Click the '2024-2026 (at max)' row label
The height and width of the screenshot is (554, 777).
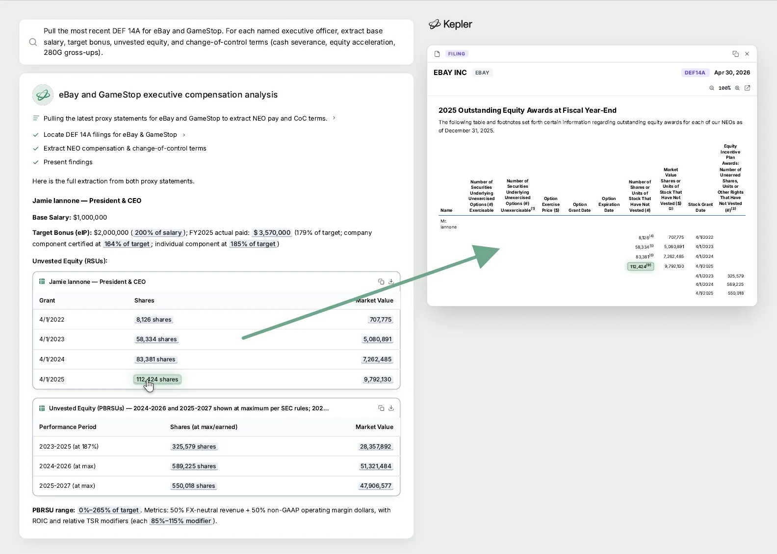coord(67,466)
